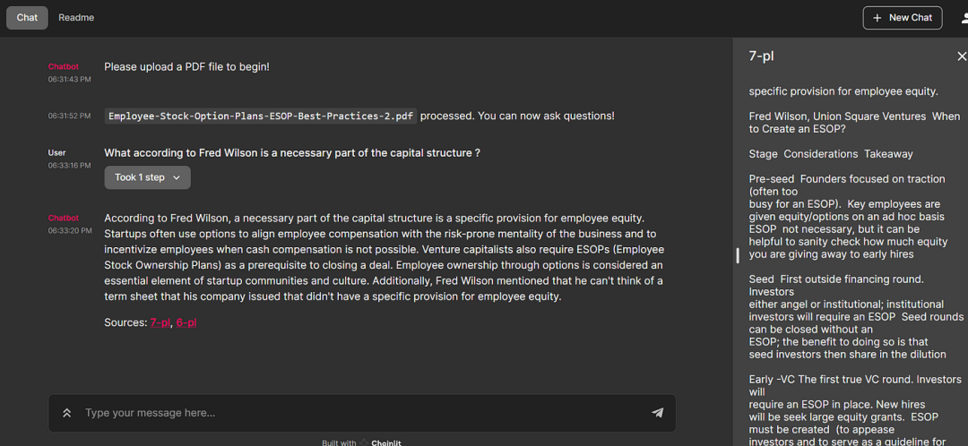
Task: Click the side panel scrollbar handle
Action: pyautogui.click(x=738, y=255)
